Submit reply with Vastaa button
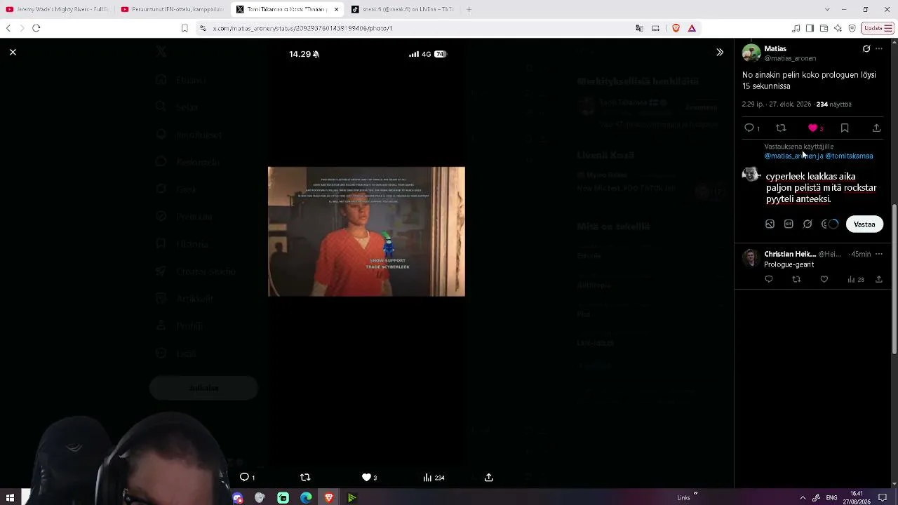898x505 pixels. 864,224
